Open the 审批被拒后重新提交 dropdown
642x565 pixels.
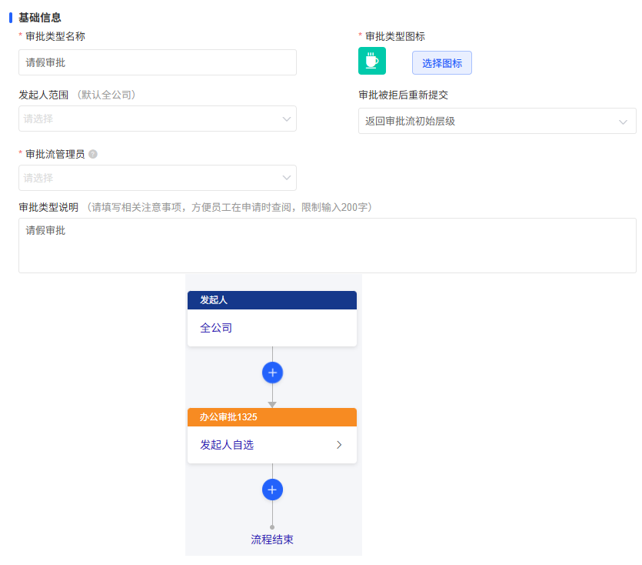click(497, 121)
